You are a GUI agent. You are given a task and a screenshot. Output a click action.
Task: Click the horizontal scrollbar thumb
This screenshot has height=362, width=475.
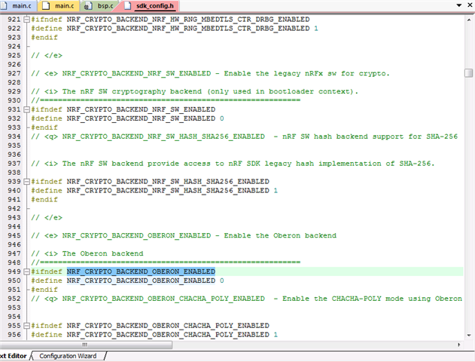[86, 345]
